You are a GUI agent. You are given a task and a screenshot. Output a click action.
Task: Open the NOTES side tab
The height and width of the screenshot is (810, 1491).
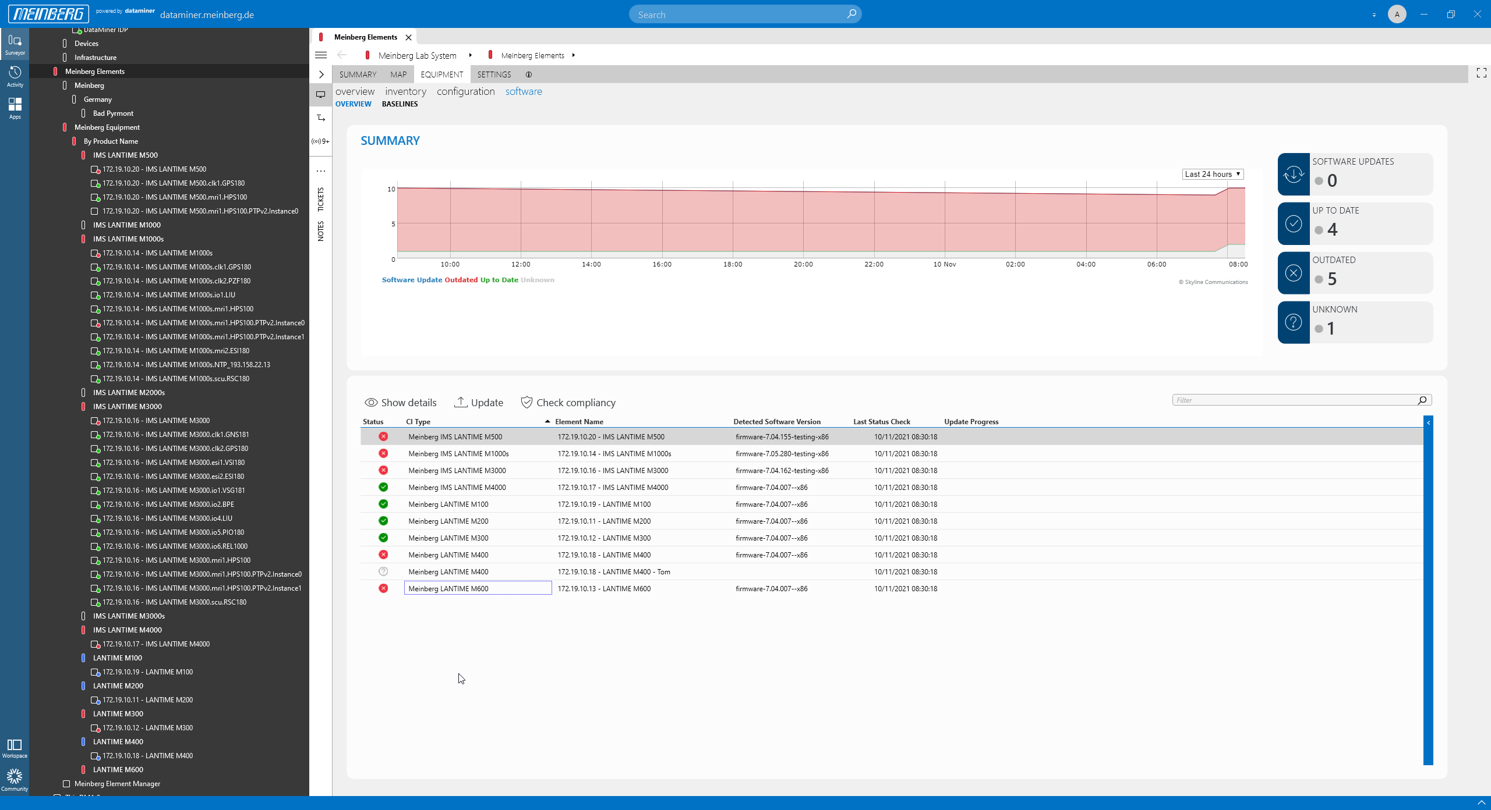320,231
